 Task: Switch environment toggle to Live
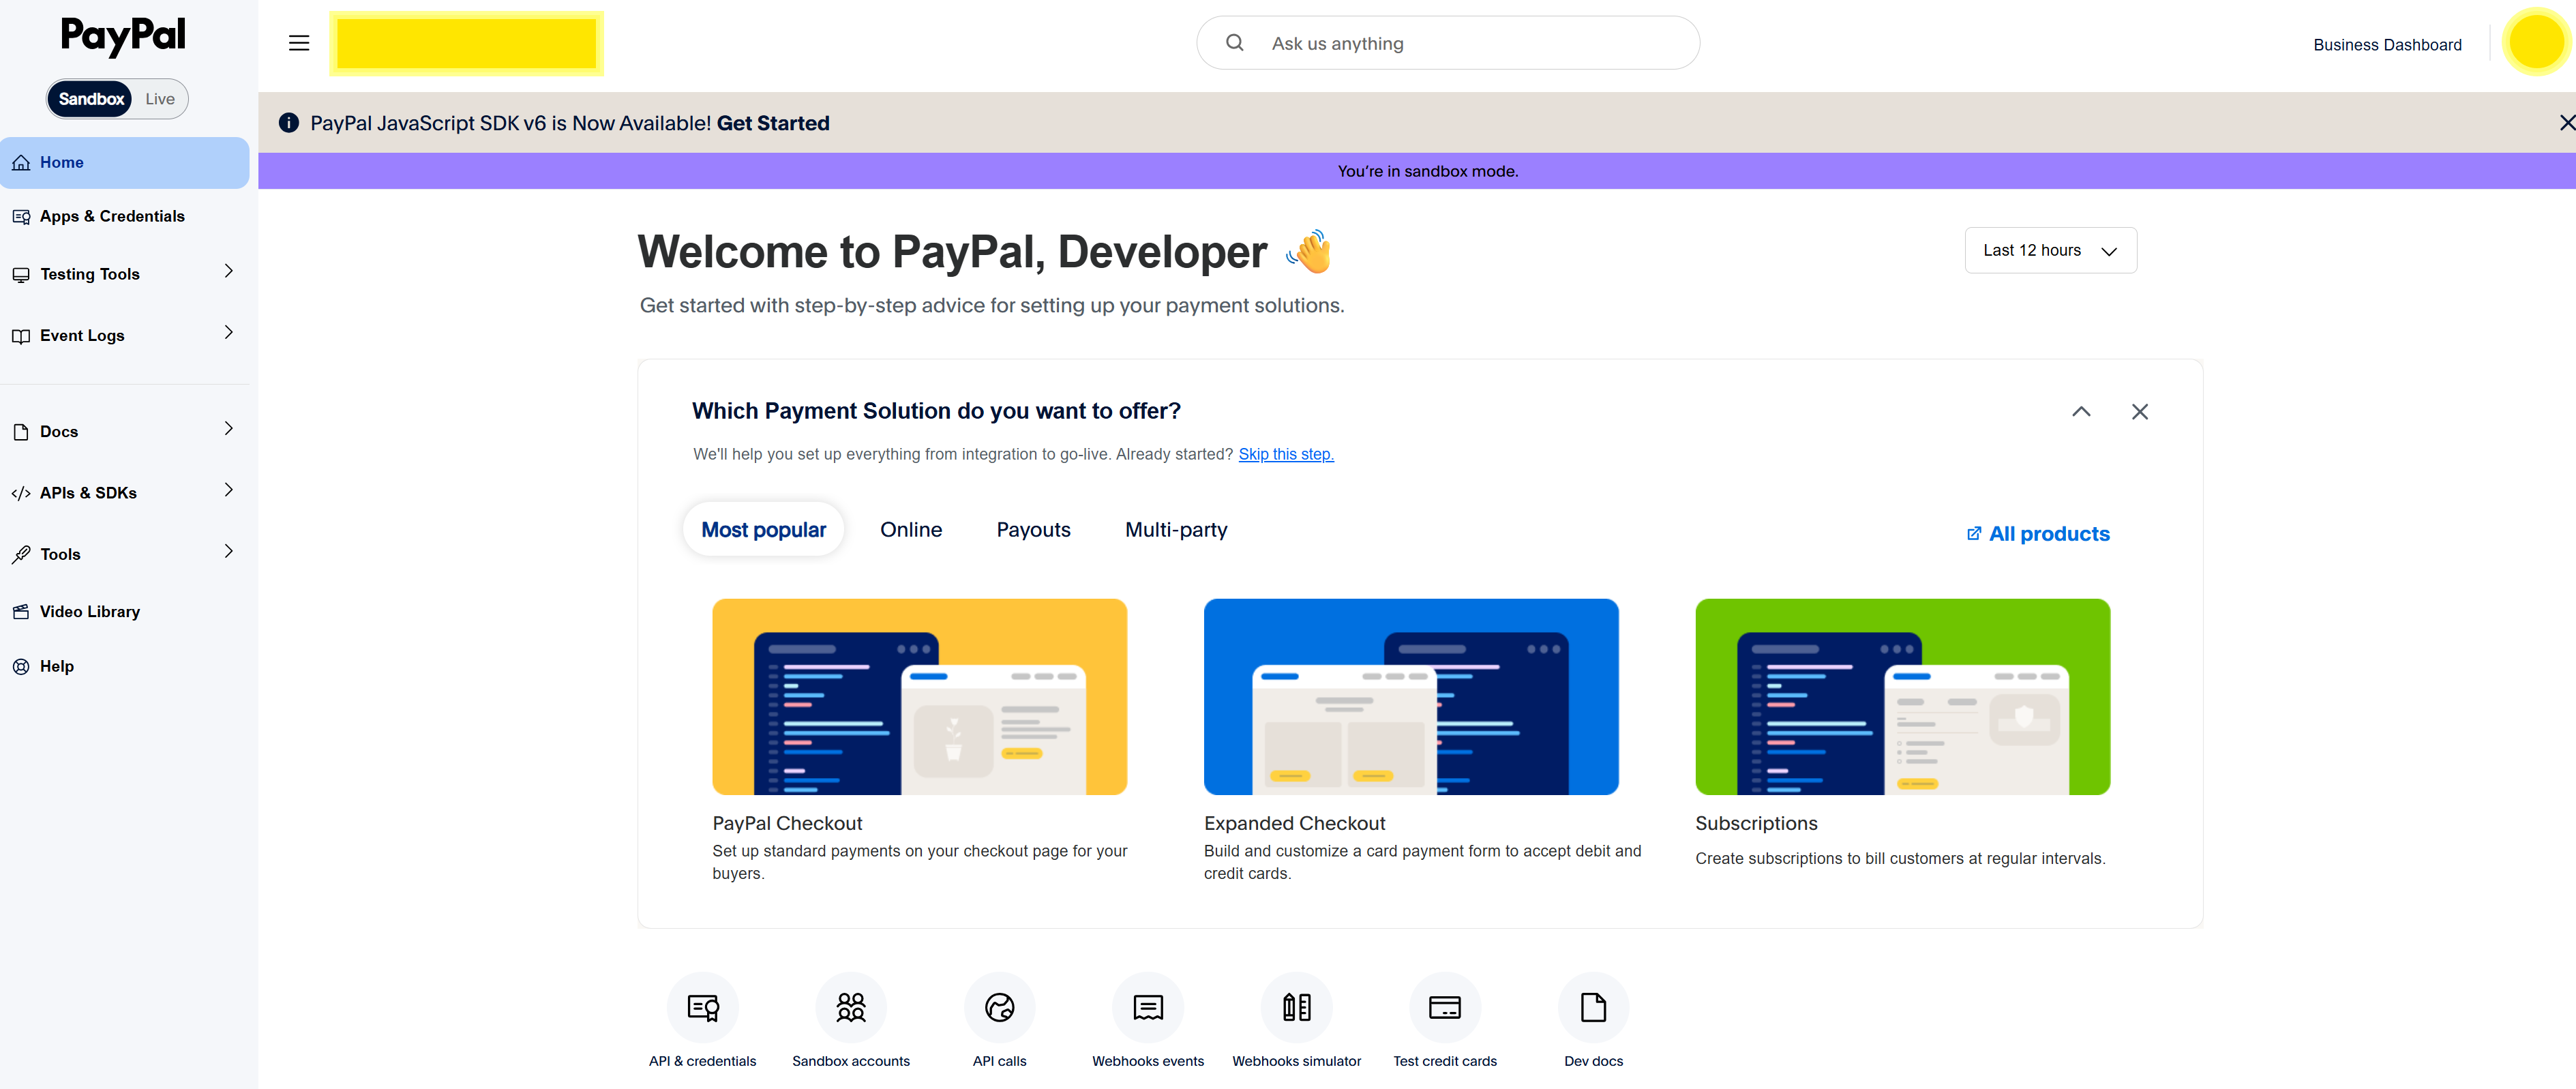160,99
